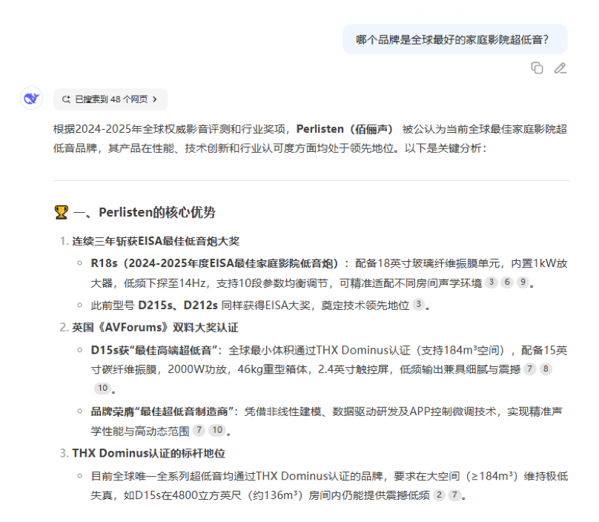The image size is (599, 522).
Task: Open citation 8 in the D15s paragraph
Action: click(x=546, y=369)
